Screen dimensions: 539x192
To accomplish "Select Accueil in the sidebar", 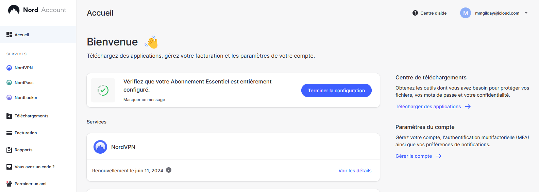I will [22, 35].
